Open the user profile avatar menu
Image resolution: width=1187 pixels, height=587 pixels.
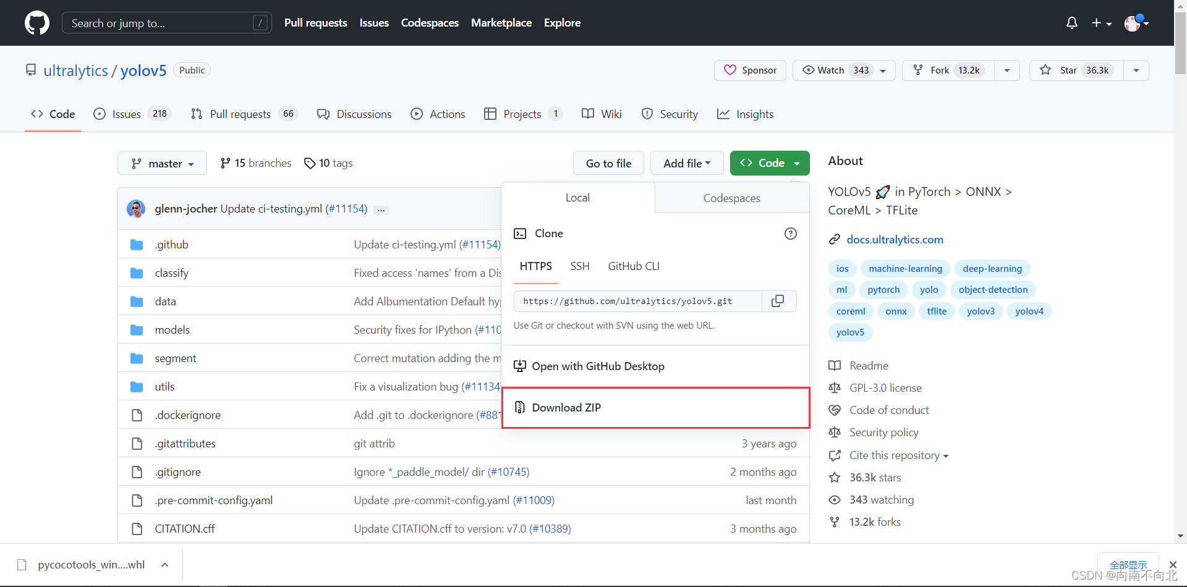coord(1136,23)
